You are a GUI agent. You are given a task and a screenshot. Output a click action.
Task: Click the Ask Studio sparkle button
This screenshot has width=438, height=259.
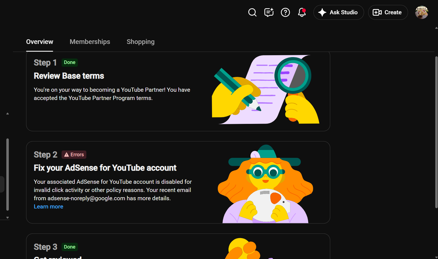point(338,12)
